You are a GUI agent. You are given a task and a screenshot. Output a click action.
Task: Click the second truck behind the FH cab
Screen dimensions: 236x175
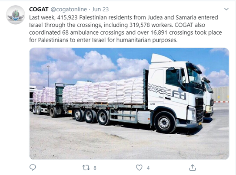[x=209, y=97]
